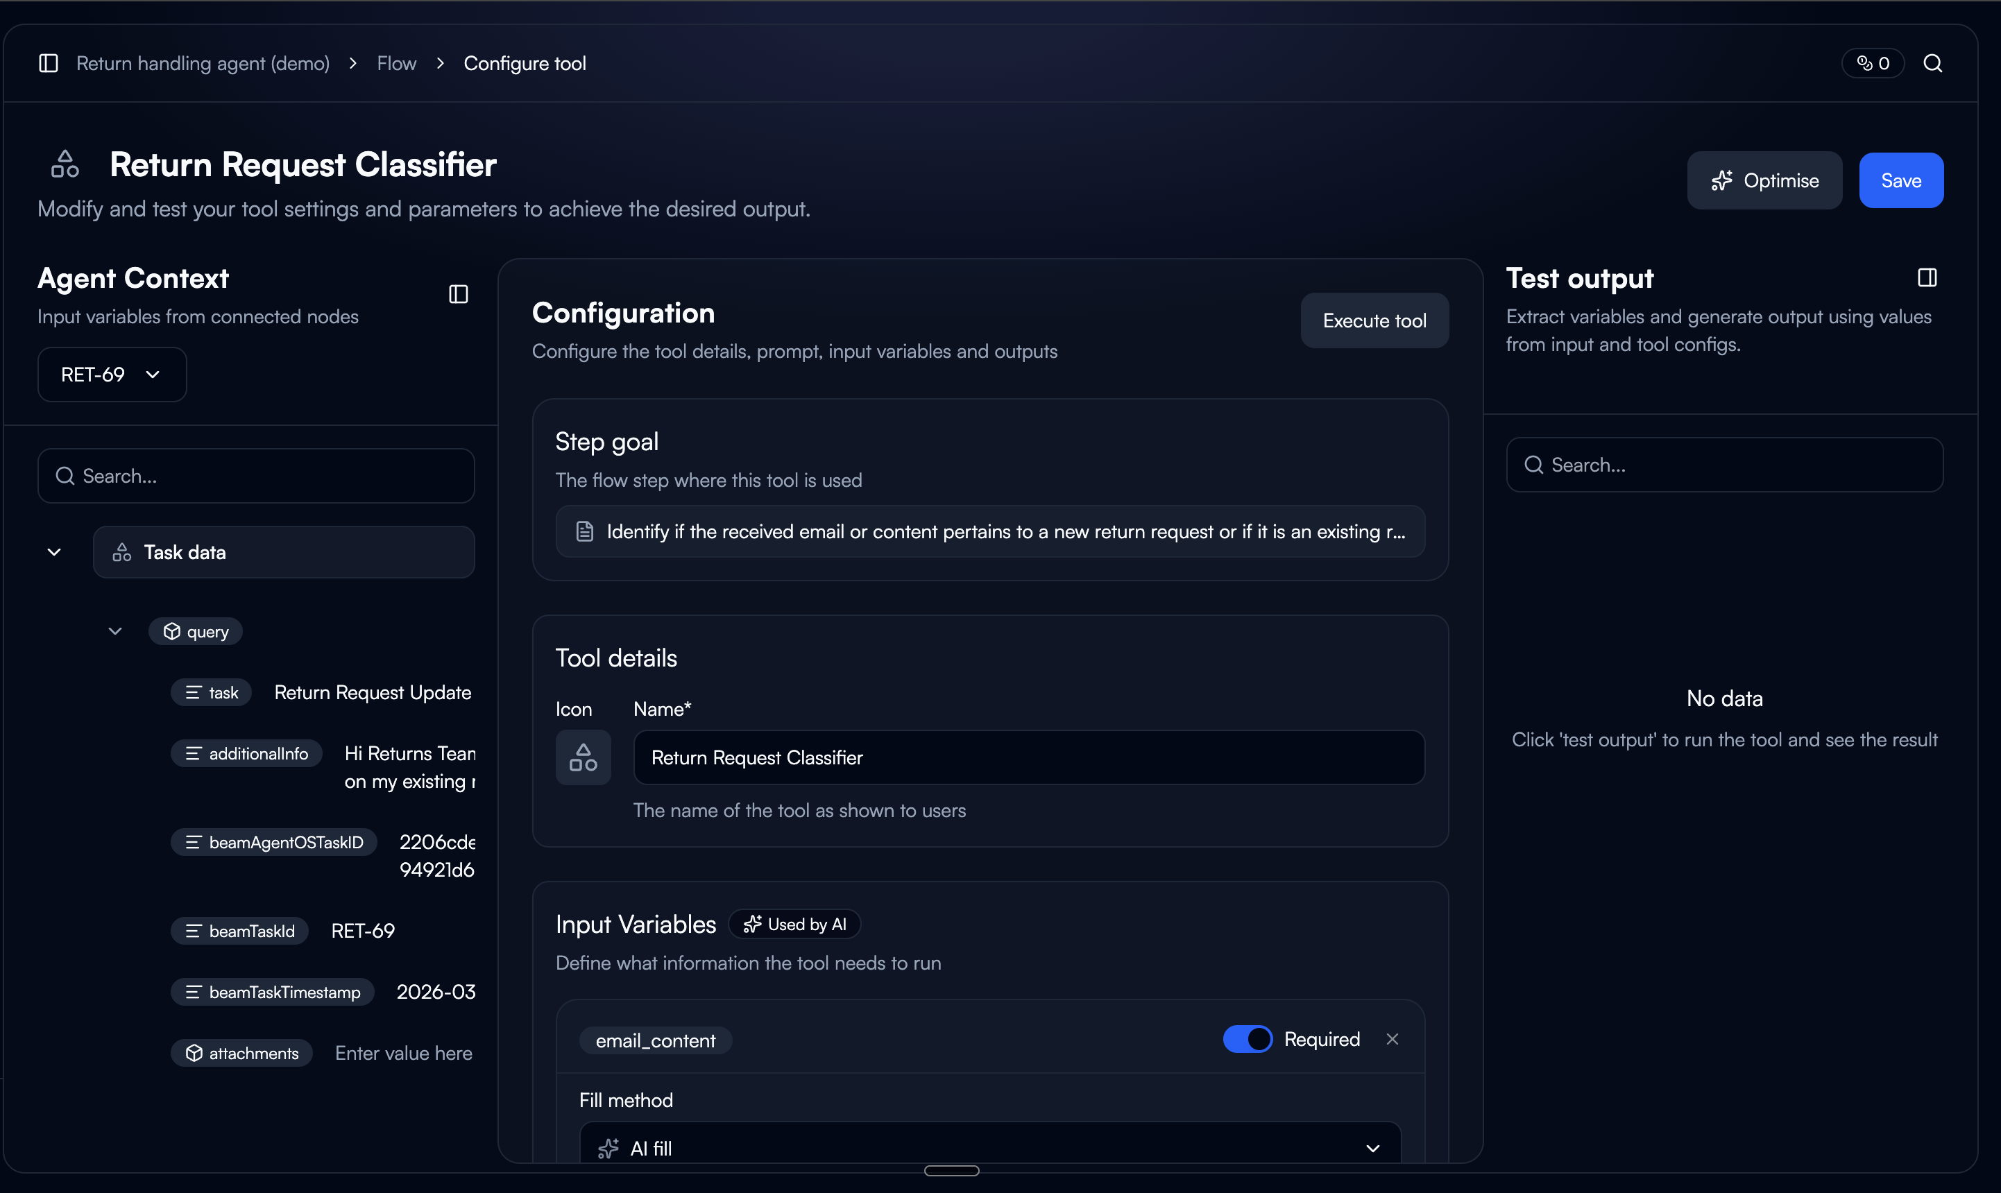Toggle the sidebar panel icon in the breadcrumb bar
Viewport: 2001px width, 1193px height.
tap(49, 64)
